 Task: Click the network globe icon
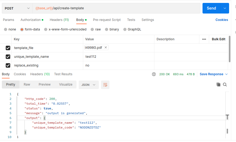tap(154, 74)
